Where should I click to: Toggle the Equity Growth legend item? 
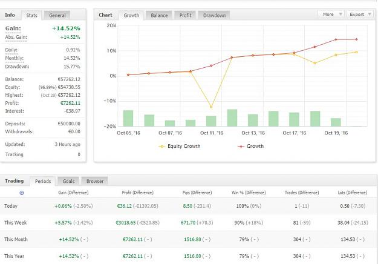coord(179,146)
